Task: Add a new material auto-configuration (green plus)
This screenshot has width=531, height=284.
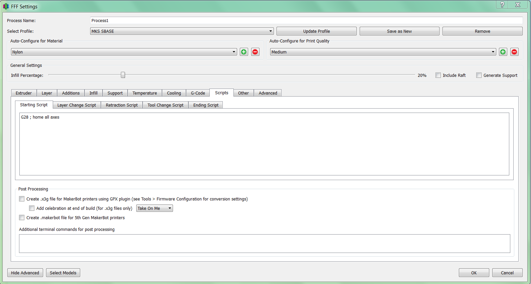Action: pos(244,52)
